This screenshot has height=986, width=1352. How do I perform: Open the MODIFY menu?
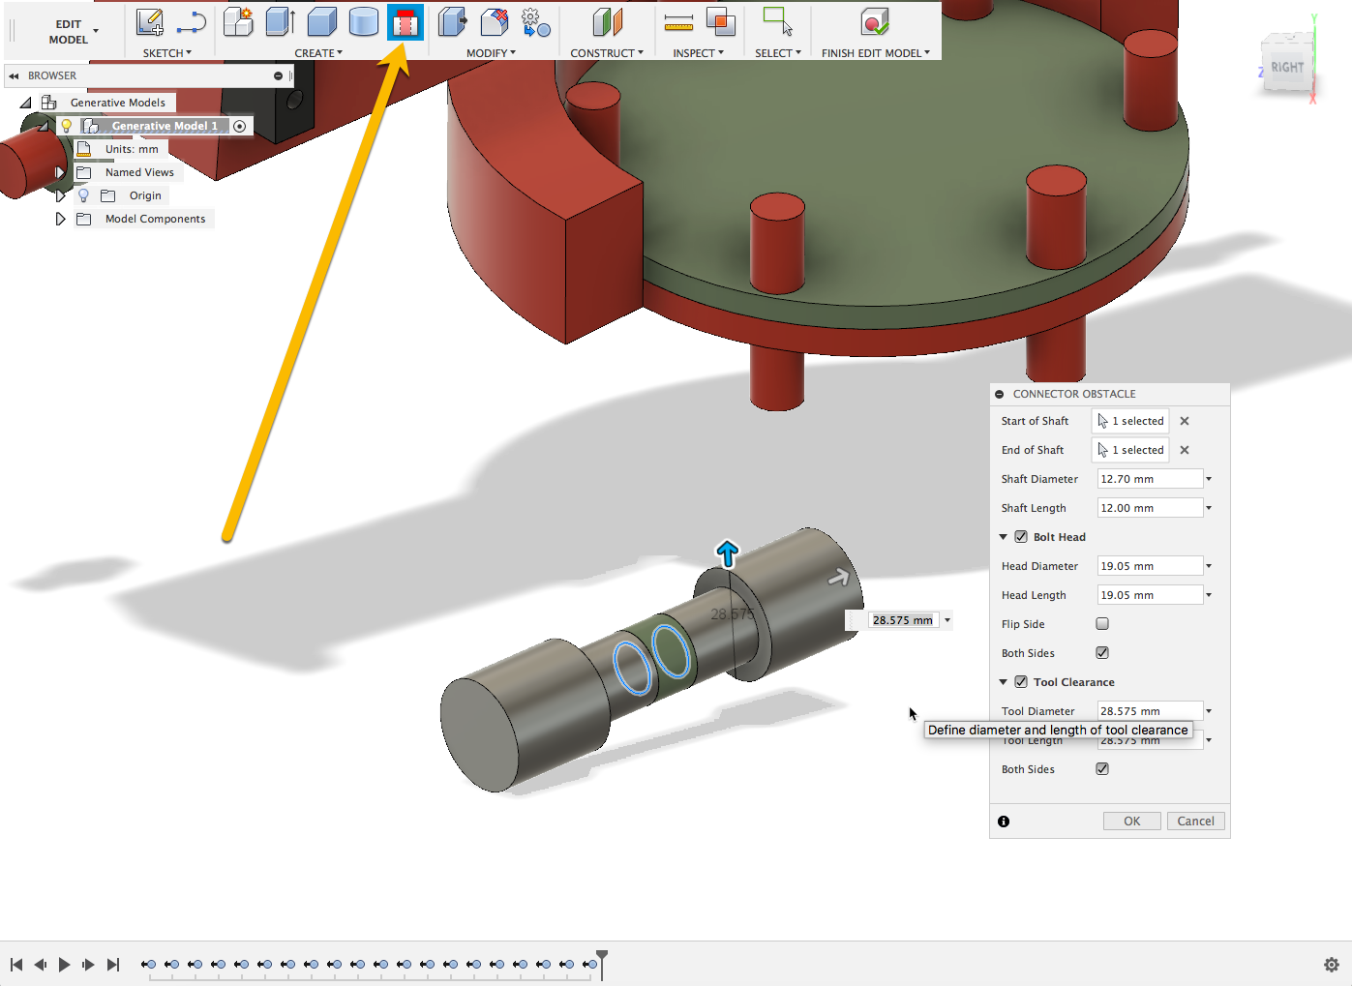(491, 53)
